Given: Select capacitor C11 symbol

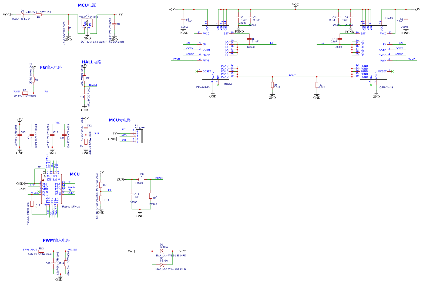Looking at the screenshot, I should pos(85,94).
